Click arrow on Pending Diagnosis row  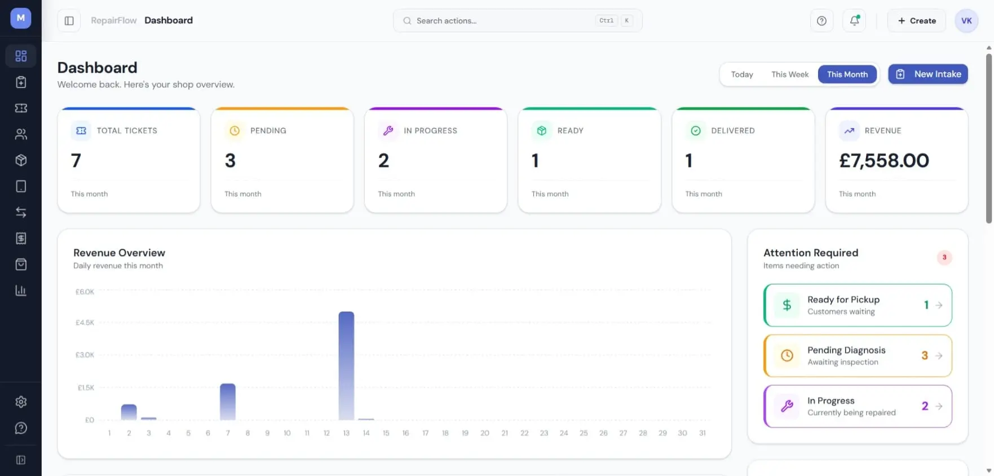[939, 356]
